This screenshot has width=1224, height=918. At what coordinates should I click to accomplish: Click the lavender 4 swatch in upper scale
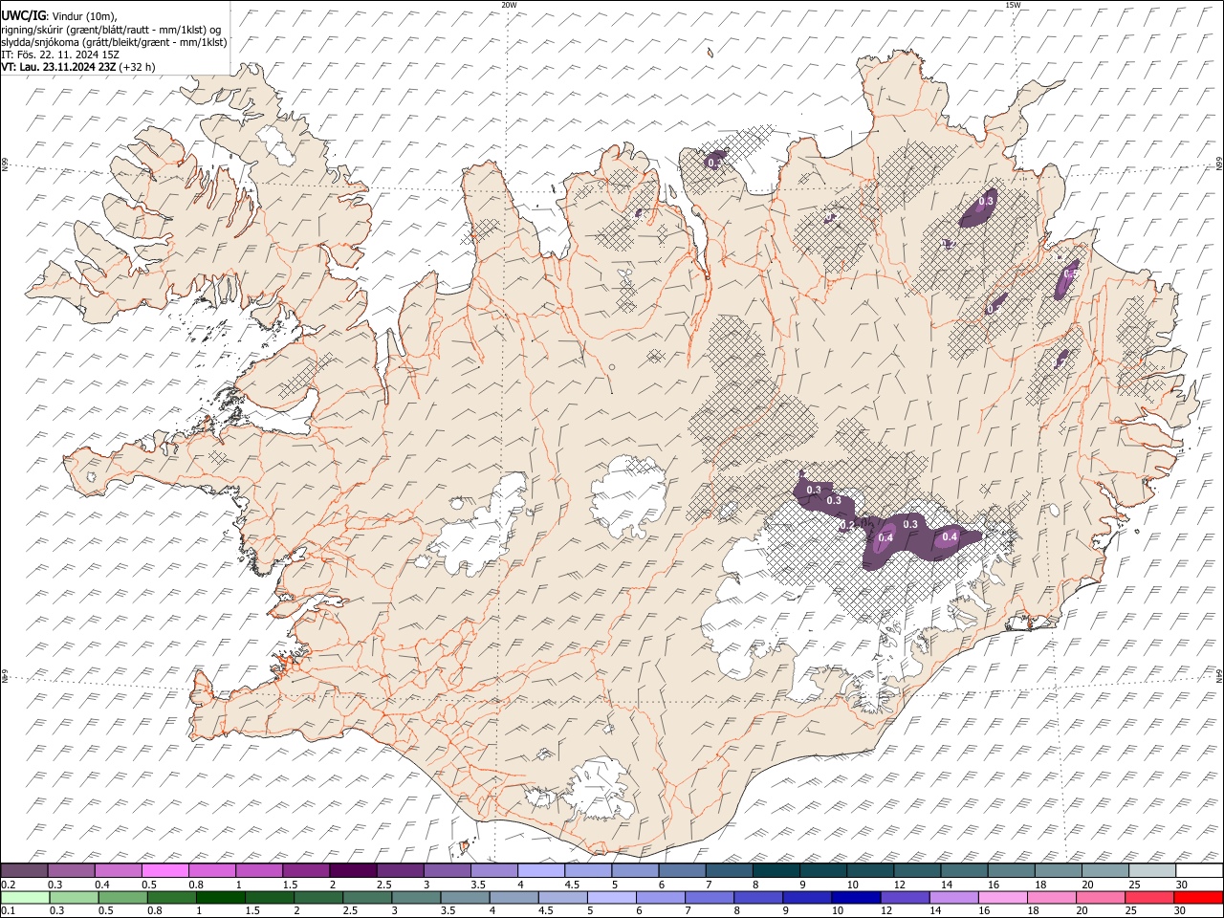pos(540,871)
